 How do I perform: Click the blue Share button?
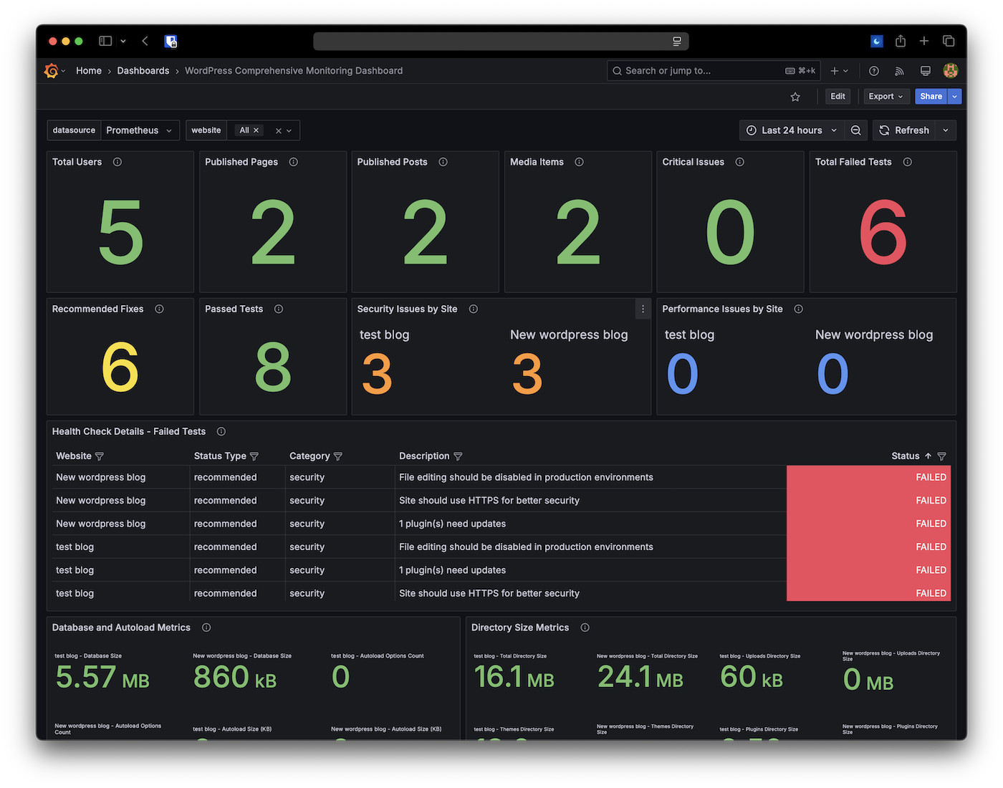(931, 96)
